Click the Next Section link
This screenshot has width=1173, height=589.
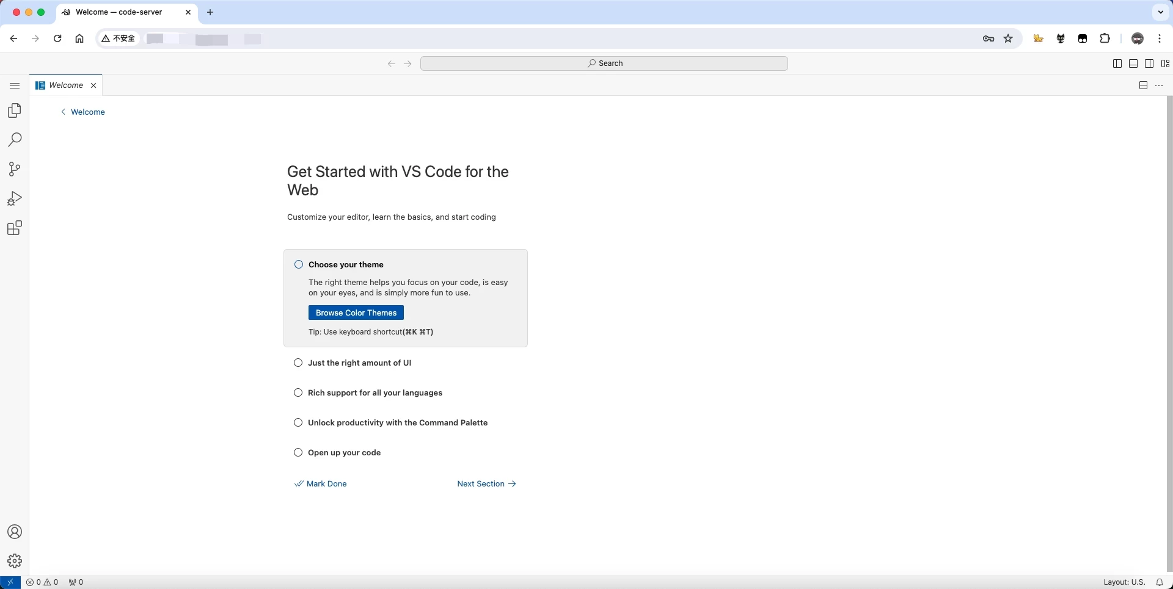coord(486,484)
